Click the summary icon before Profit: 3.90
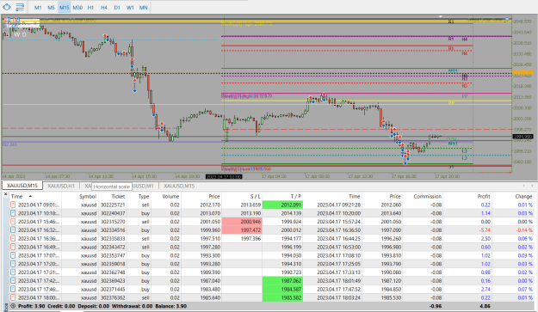 [x=13, y=306]
